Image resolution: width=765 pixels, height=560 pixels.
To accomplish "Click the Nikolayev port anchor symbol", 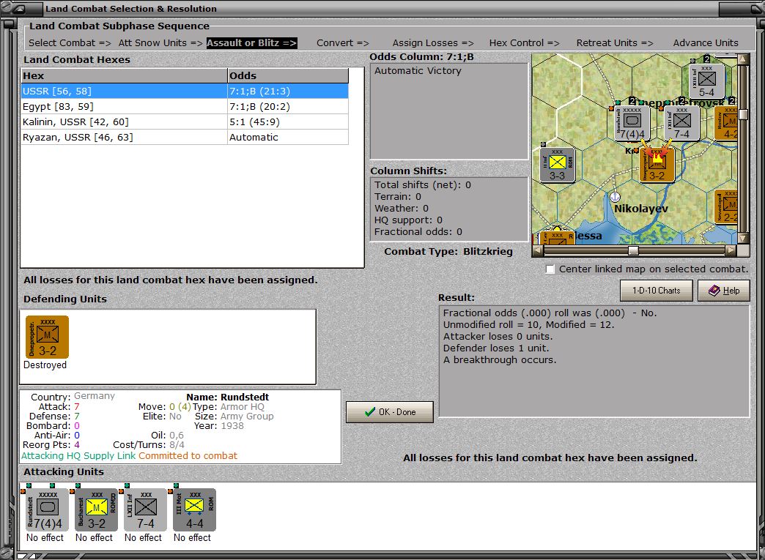I will 616,197.
